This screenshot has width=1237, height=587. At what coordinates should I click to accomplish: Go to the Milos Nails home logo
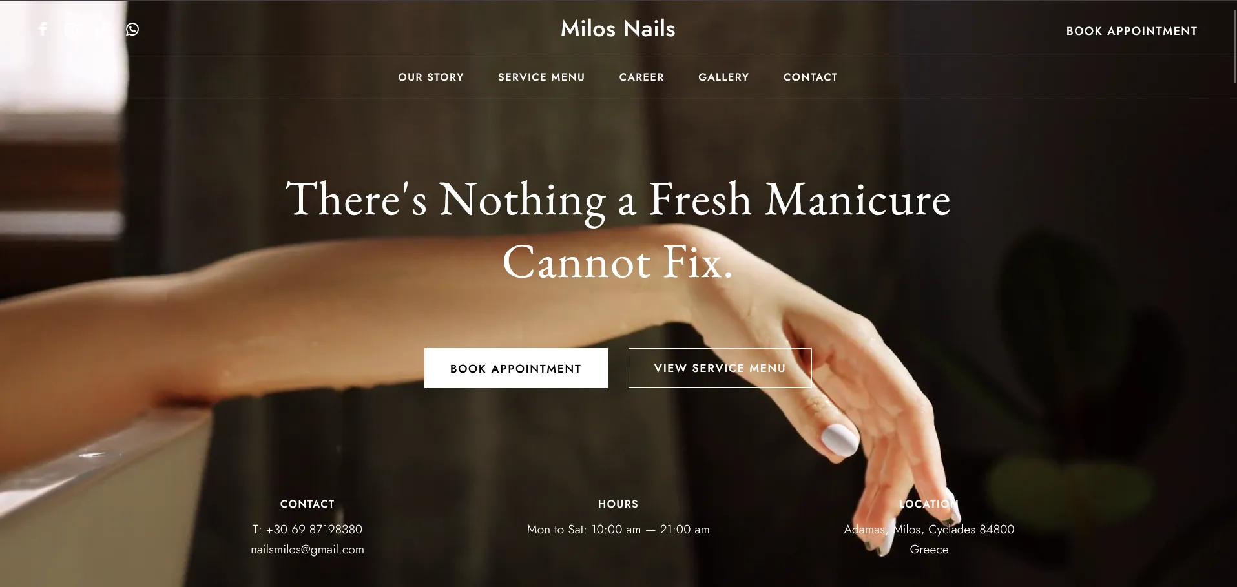(x=618, y=28)
